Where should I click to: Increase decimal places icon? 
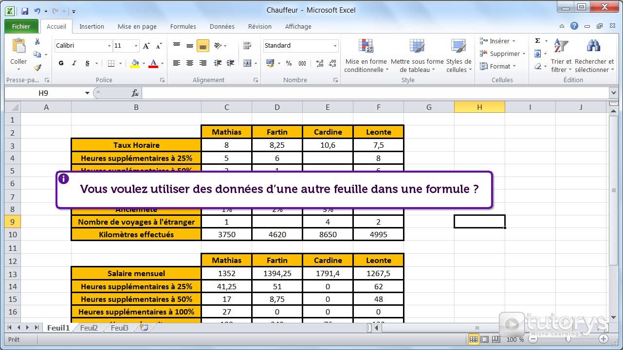(x=320, y=63)
